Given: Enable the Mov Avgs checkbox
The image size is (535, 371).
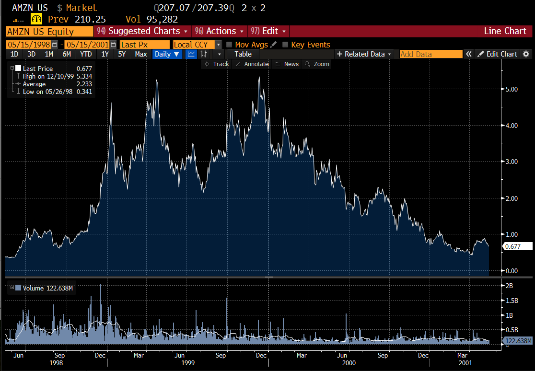Looking at the screenshot, I should coord(229,45).
